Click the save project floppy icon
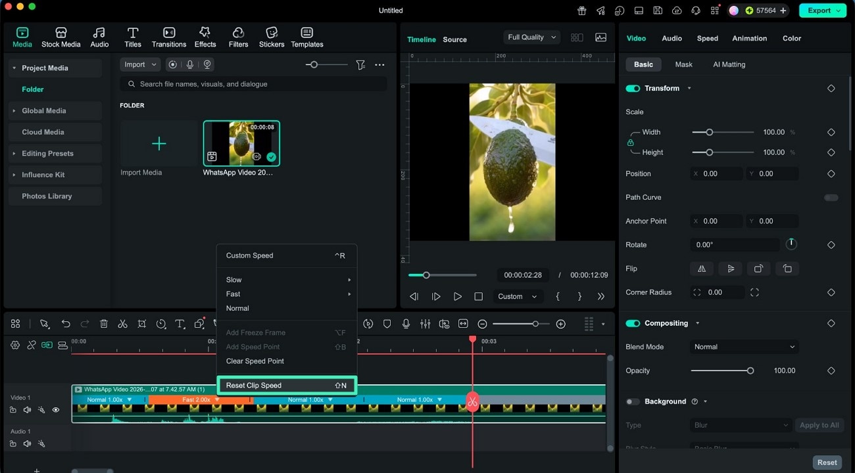This screenshot has width=855, height=473. pyautogui.click(x=658, y=11)
